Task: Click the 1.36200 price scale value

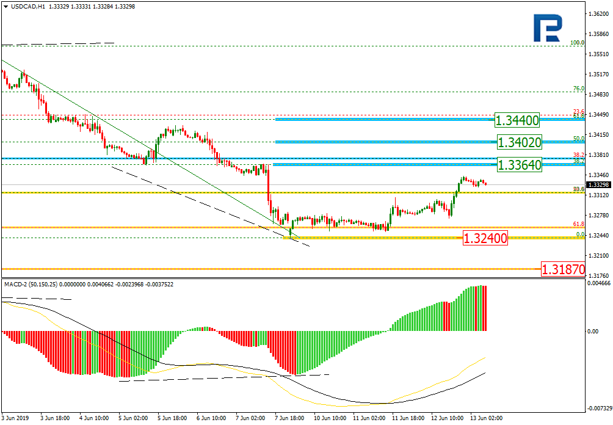Action: point(598,14)
